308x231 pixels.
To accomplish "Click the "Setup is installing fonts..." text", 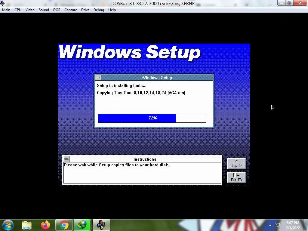I will pos(122,86).
